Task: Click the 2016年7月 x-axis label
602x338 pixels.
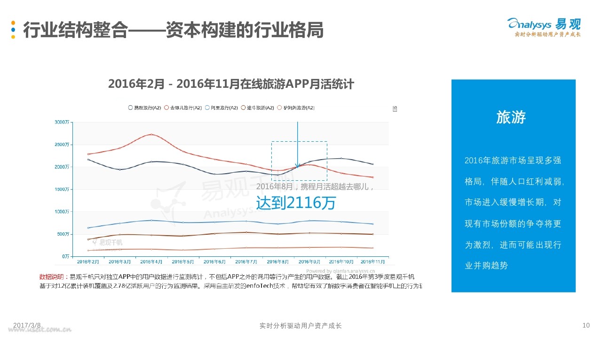Action: (x=246, y=261)
